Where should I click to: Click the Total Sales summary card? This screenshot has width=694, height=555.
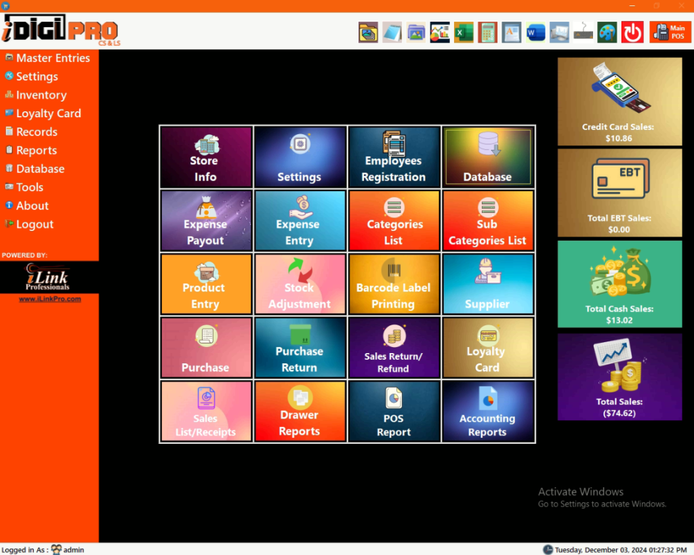coord(619,377)
